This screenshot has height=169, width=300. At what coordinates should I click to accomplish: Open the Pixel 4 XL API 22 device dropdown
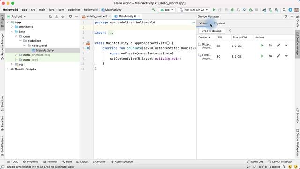[x=194, y=10]
